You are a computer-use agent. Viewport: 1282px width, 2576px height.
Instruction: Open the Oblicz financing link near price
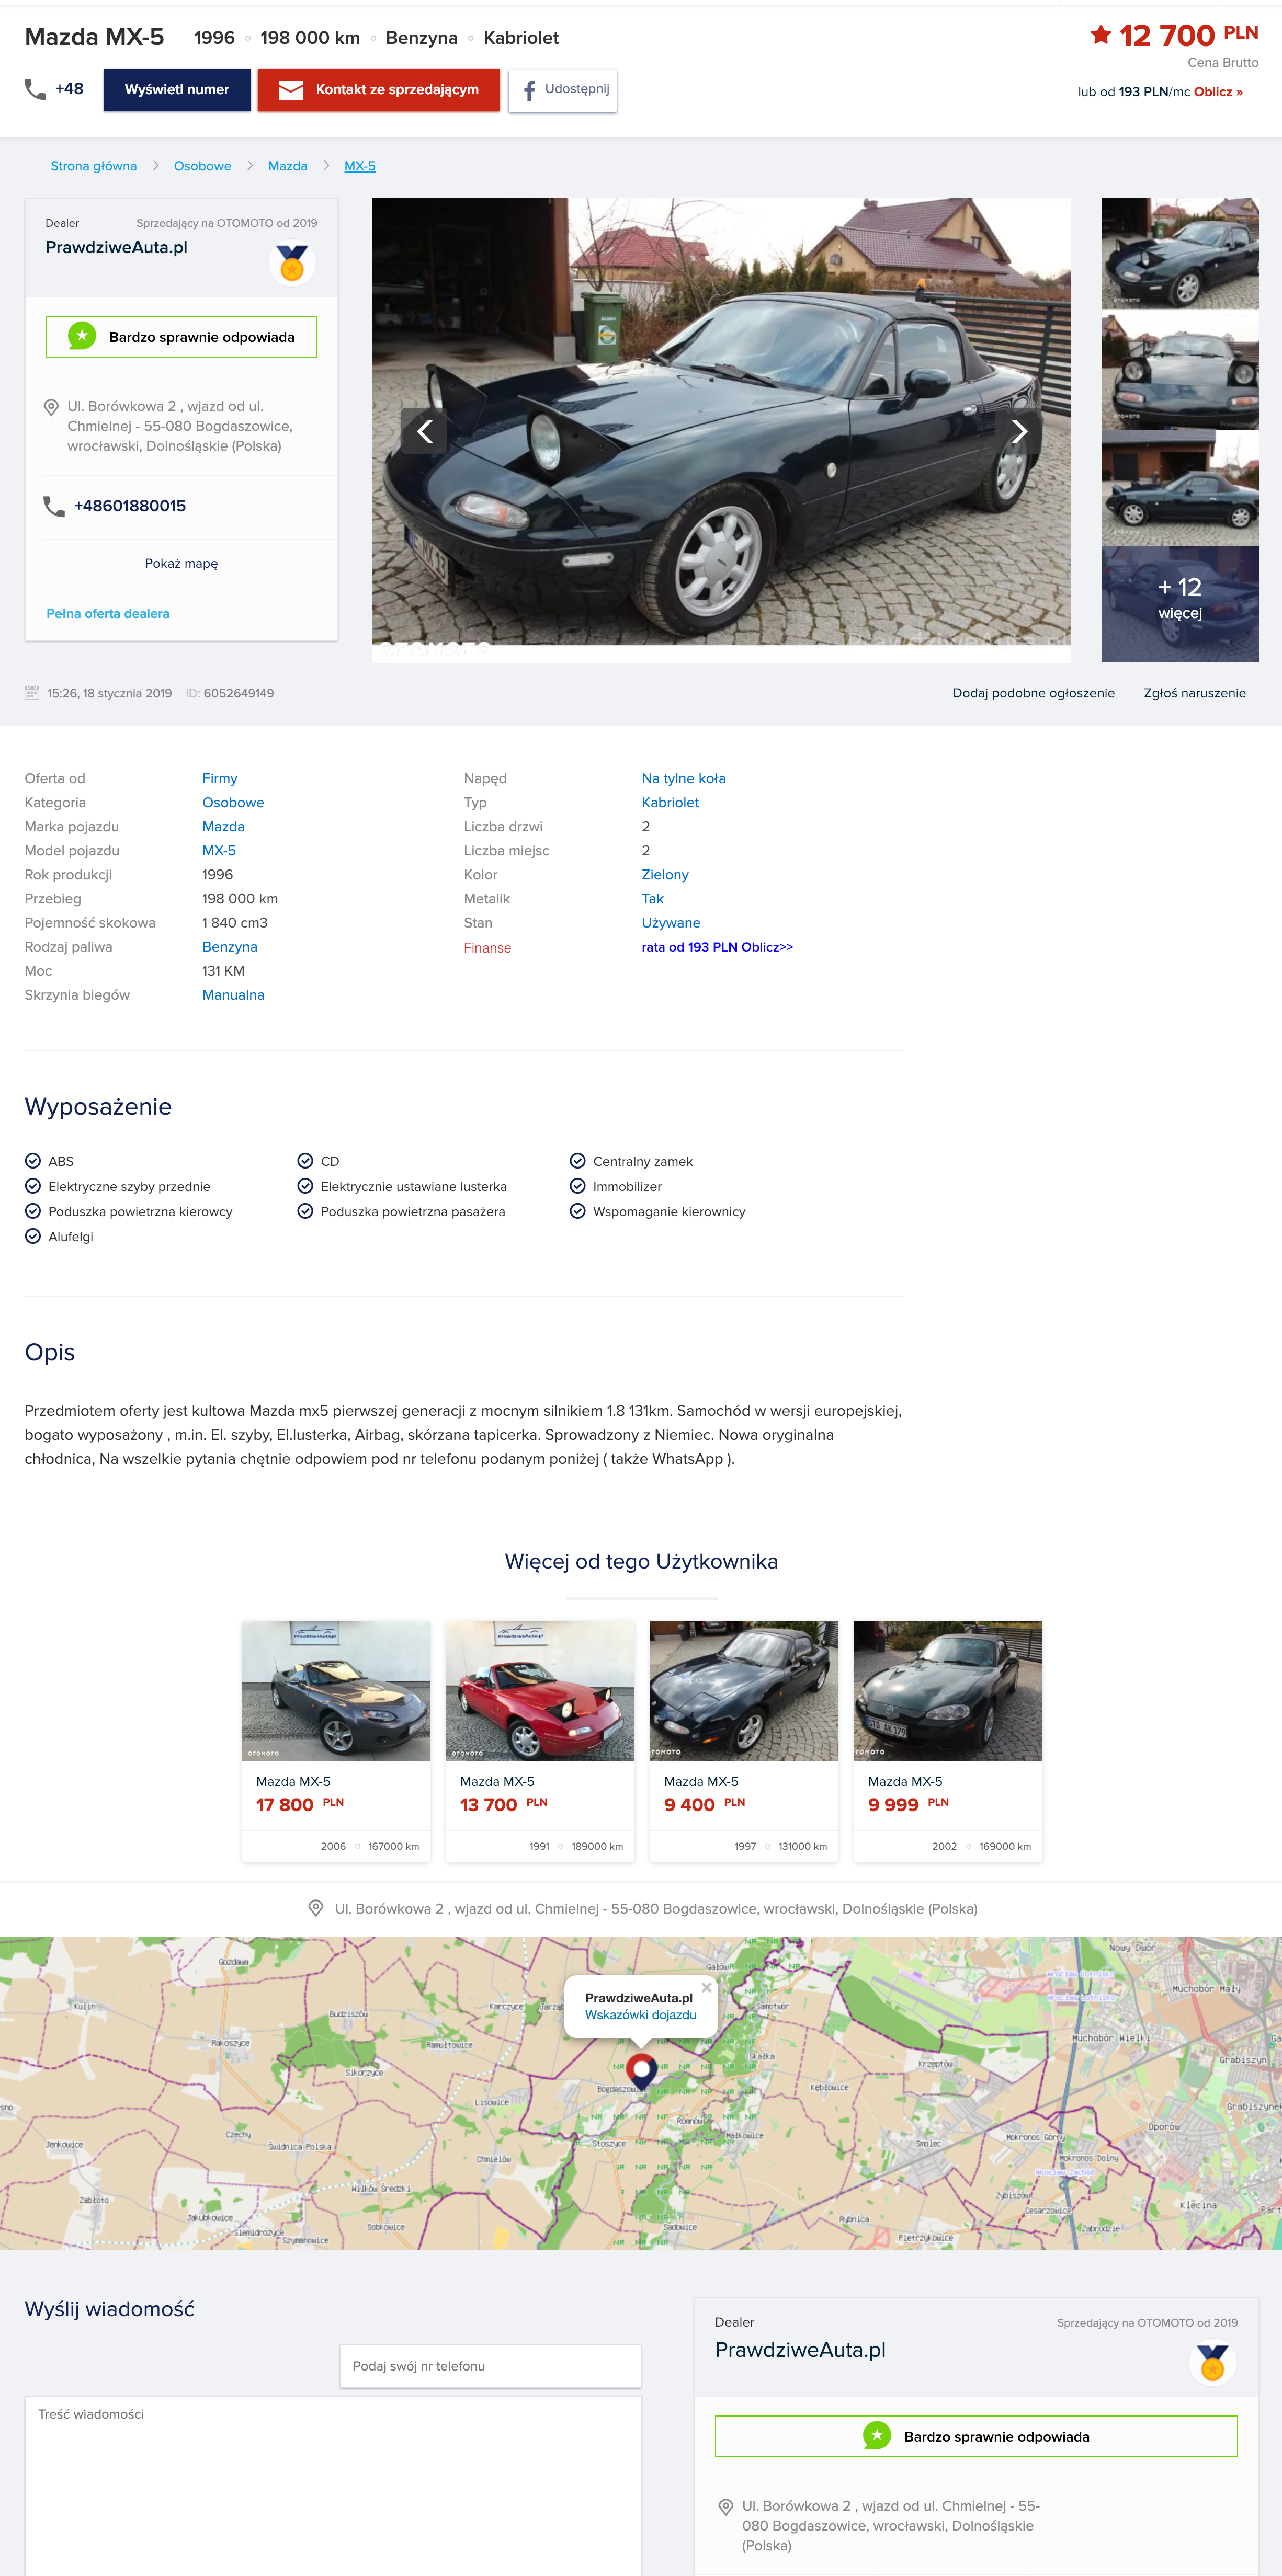[x=1218, y=92]
